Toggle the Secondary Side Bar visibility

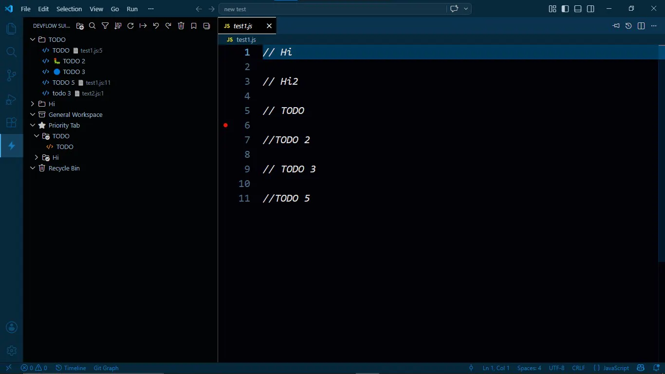(591, 9)
